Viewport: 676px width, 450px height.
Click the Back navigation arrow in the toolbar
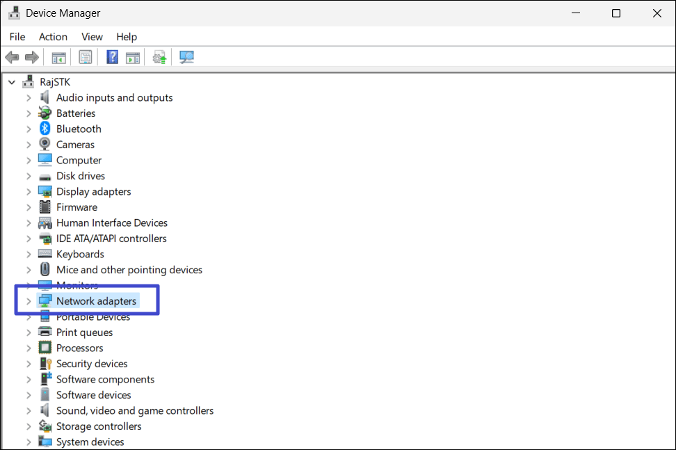12,56
